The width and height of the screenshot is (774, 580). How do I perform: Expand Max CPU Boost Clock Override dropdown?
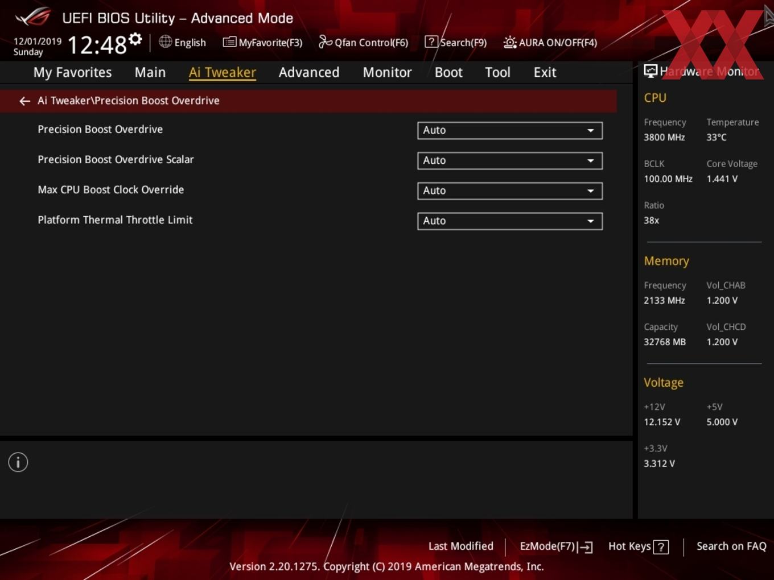pyautogui.click(x=510, y=190)
